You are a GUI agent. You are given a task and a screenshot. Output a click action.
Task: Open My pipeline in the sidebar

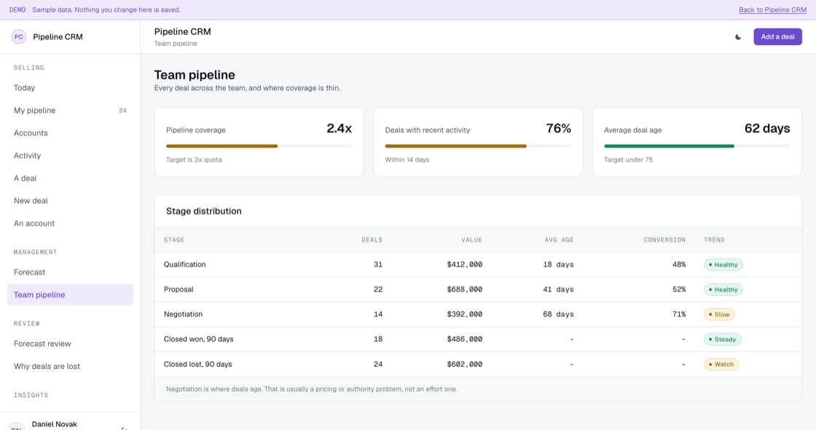70,111
